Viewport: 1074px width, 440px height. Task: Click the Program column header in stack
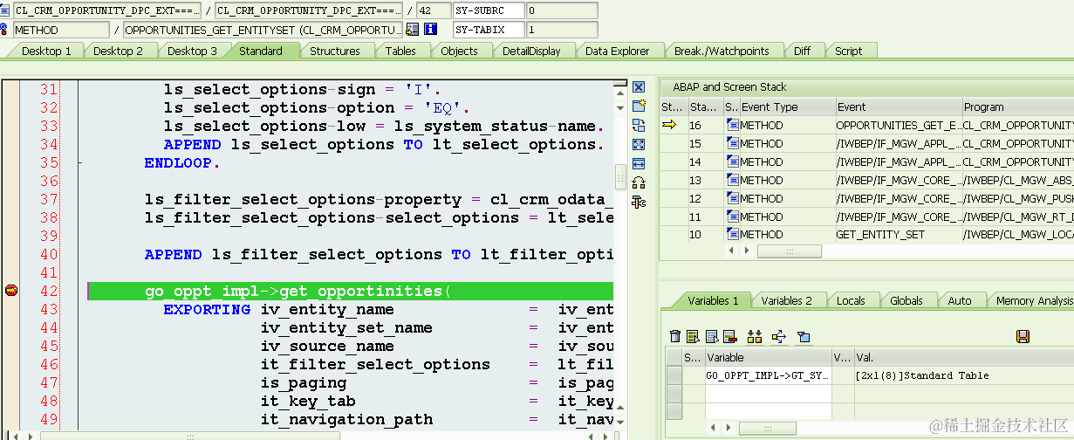pos(1018,107)
